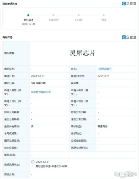This screenshot has width=139, height=179.
Task: Click the 专用权期限 field label
Action: (11, 134)
